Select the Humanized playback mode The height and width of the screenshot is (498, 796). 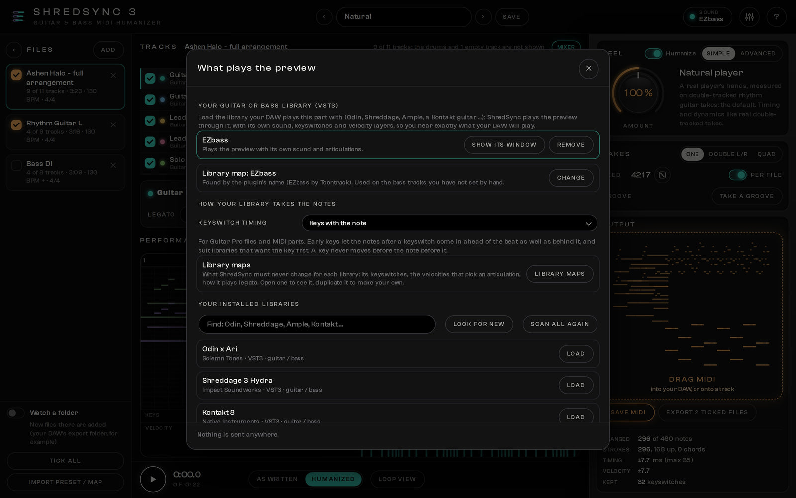click(x=333, y=479)
